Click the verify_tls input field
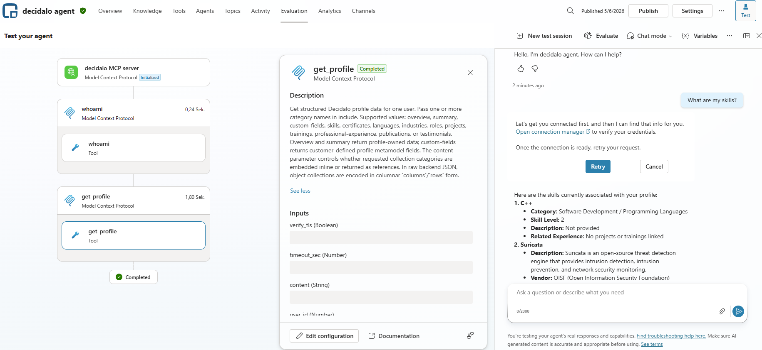The width and height of the screenshot is (762, 350). [x=381, y=237]
